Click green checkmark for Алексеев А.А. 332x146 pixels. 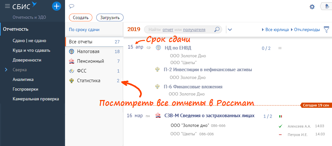pos(281,126)
